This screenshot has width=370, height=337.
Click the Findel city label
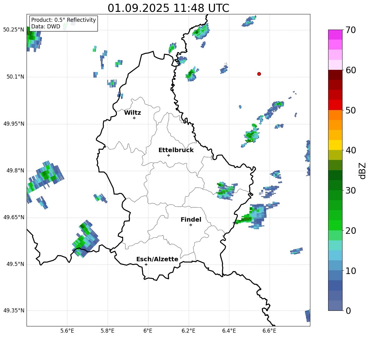[x=191, y=220]
